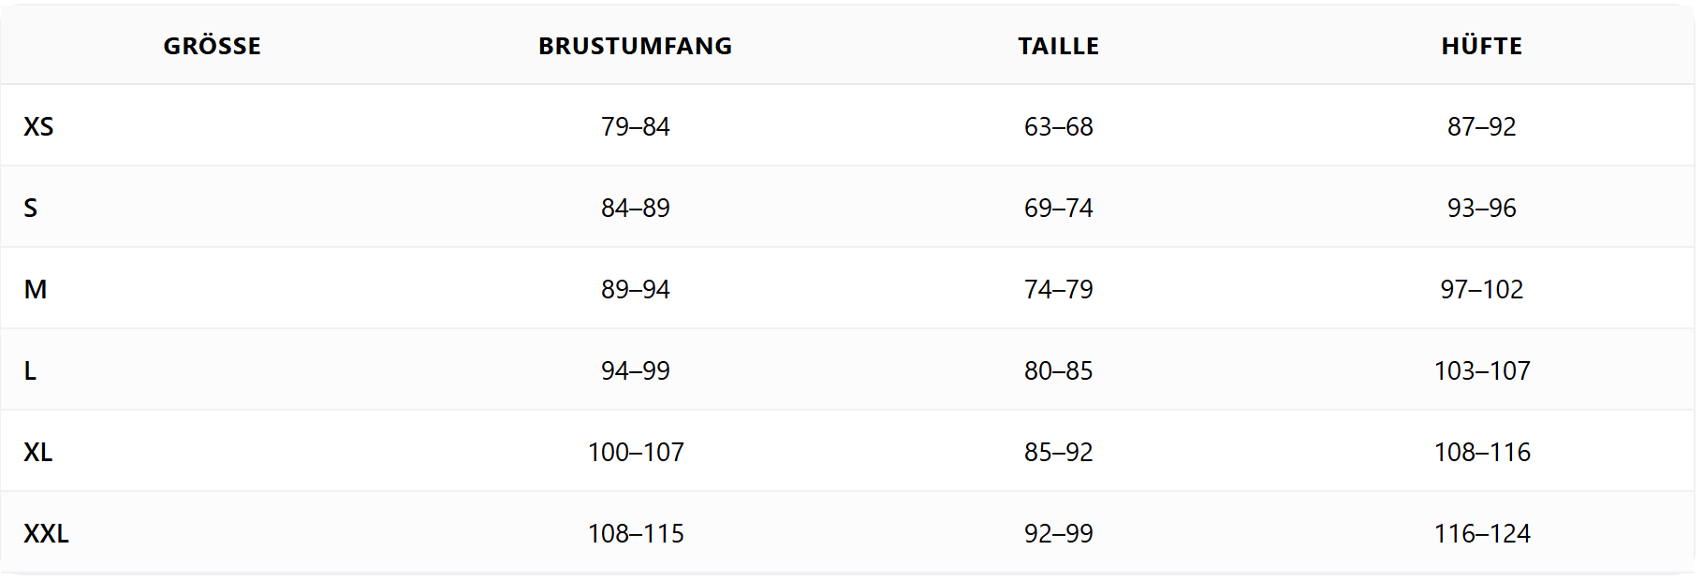Select the 93–96 Hüfte cell
This screenshot has width=1703, height=579.
pos(1481,208)
